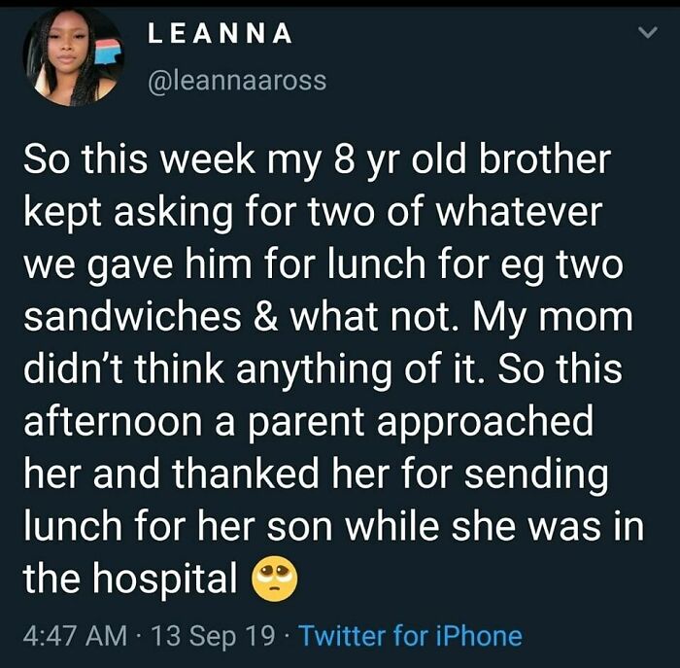Tap the phrase 'lunch for her son'
This screenshot has height=668, width=680.
pyautogui.click(x=178, y=526)
